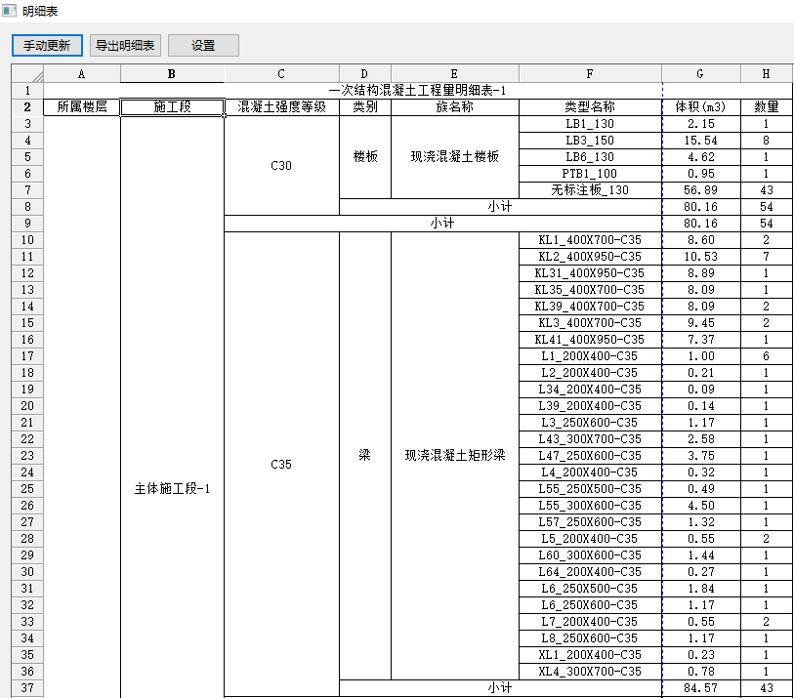794x698 pixels.
Task: Select column D header
Action: 364,74
